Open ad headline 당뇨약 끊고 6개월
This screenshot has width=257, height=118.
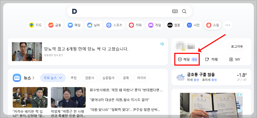(x=86, y=49)
